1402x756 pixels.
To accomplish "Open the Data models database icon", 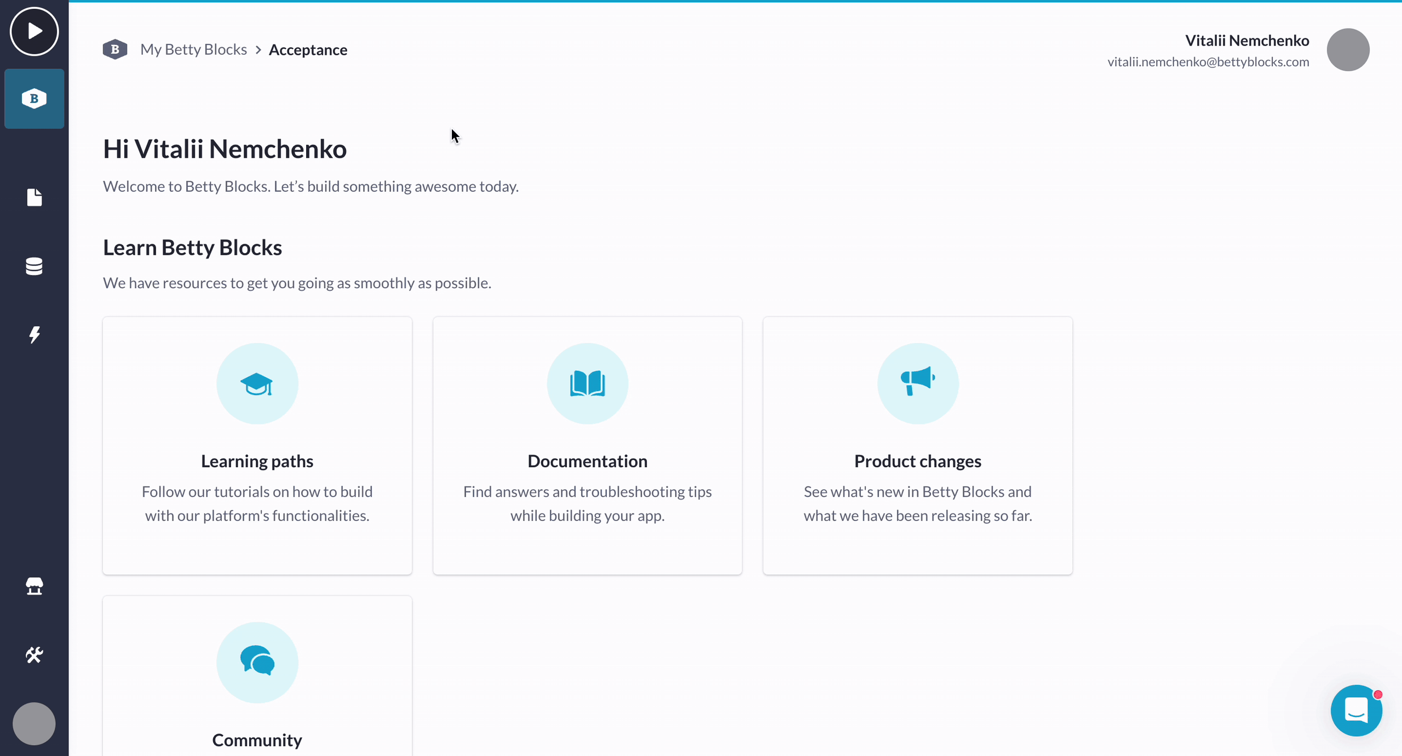I will [34, 266].
